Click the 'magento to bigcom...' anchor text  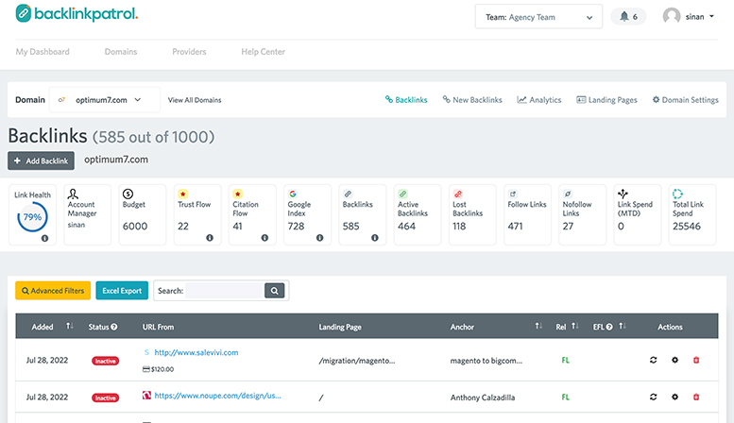tap(486, 361)
